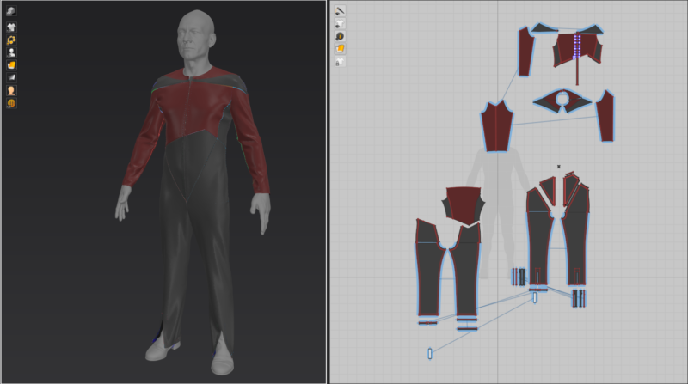Toggle the avatar display icon in 3D window

point(11,52)
